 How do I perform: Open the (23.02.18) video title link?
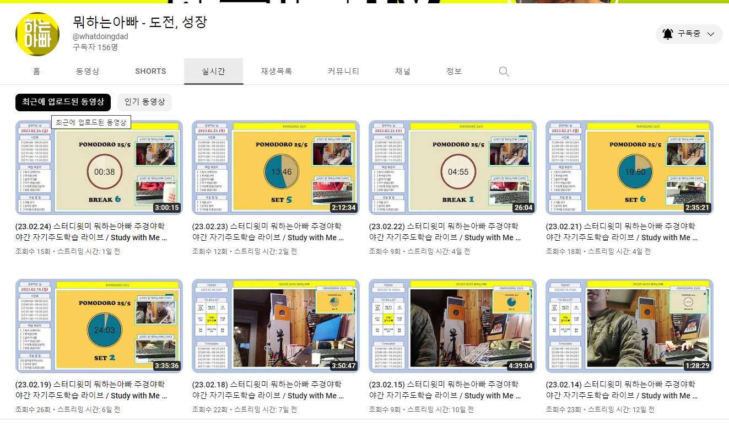click(268, 390)
